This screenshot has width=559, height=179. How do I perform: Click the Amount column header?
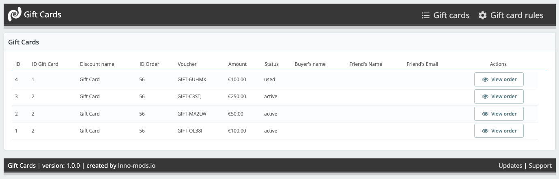tap(237, 64)
